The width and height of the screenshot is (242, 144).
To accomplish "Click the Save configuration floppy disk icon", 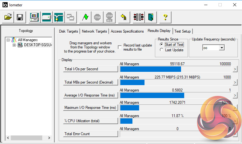I will (x=20, y=17).
